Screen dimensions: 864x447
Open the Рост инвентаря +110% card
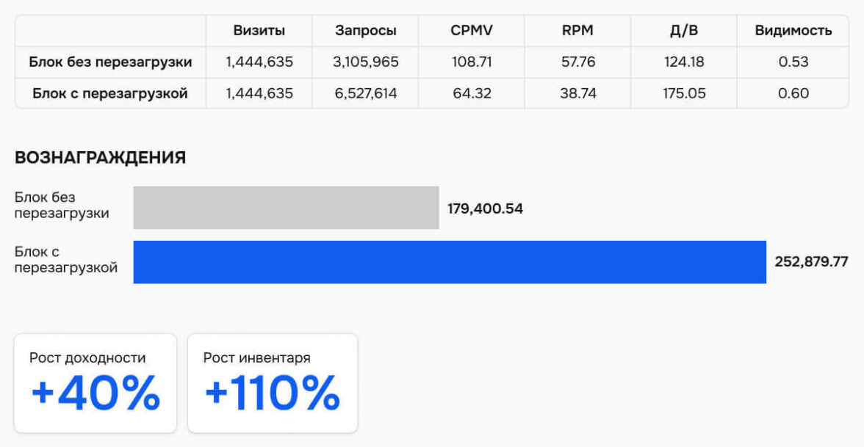[x=273, y=383]
